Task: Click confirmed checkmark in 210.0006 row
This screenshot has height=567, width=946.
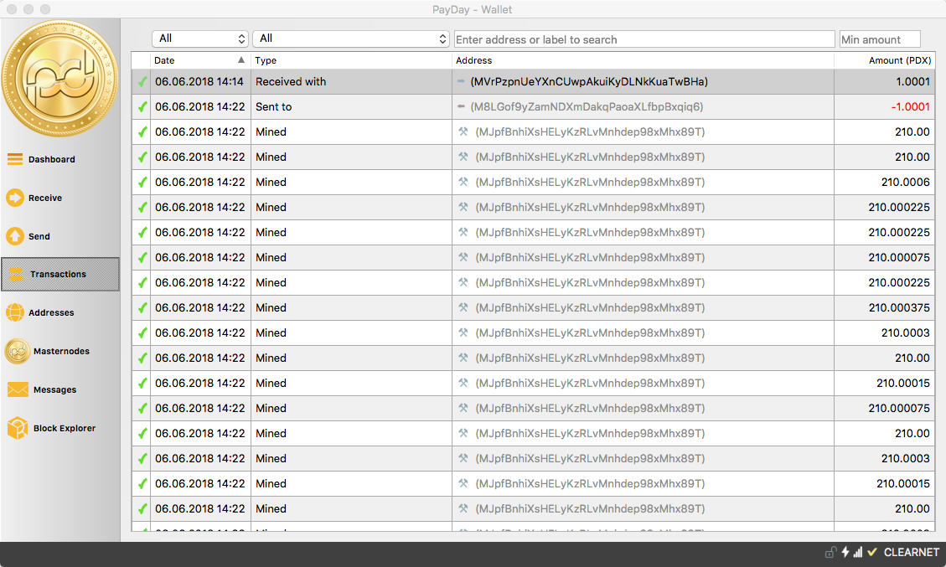Action: 142,183
